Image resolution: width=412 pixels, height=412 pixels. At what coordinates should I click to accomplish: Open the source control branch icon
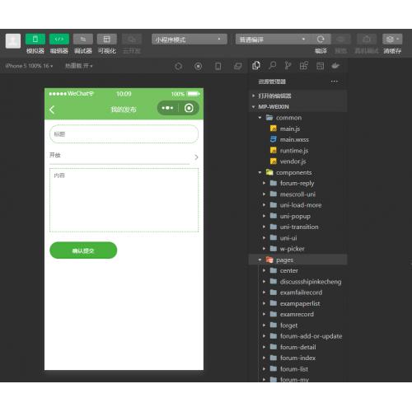(288, 66)
